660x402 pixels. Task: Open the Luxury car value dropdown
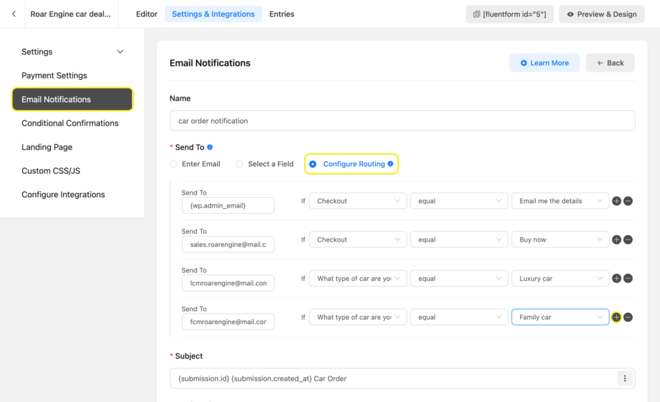[x=560, y=278]
